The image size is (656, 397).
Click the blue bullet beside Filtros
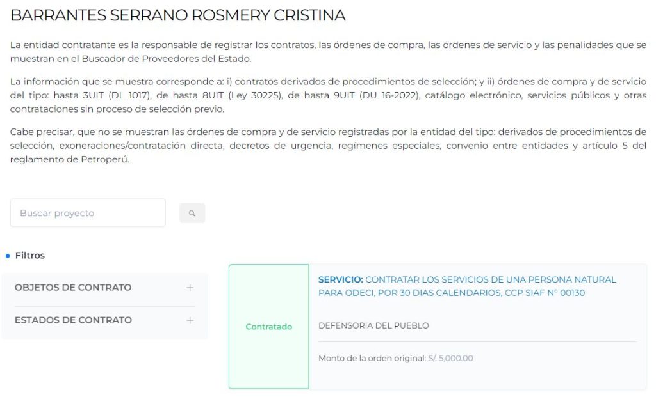pos(8,256)
